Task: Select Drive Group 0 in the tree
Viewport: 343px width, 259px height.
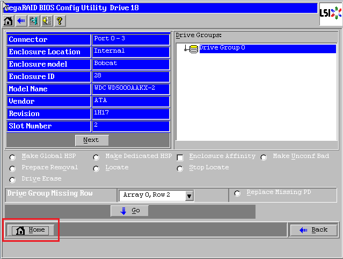Action: (222, 48)
